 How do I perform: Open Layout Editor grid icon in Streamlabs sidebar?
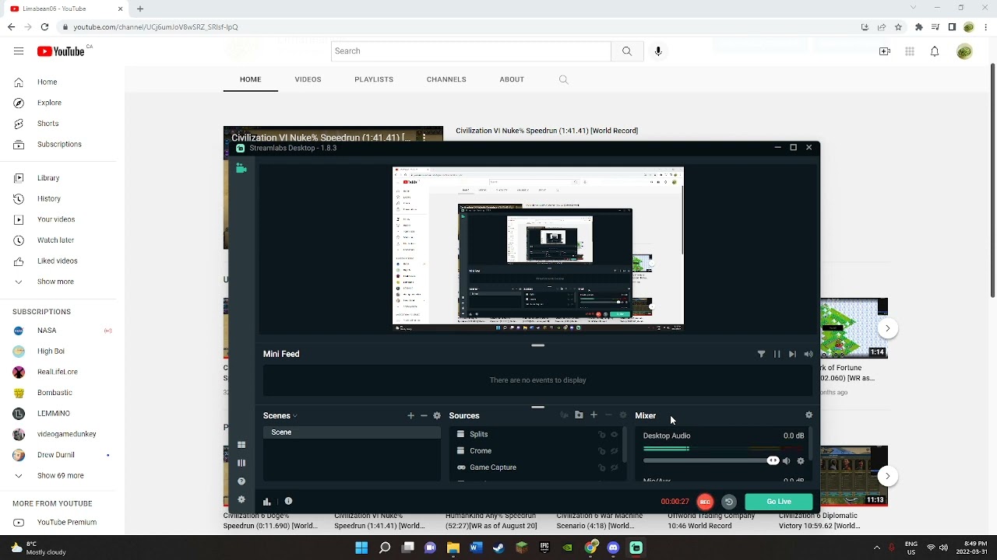pyautogui.click(x=241, y=445)
